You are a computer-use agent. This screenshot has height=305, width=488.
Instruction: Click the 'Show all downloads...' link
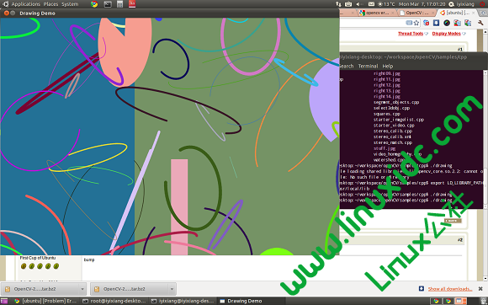(450, 289)
